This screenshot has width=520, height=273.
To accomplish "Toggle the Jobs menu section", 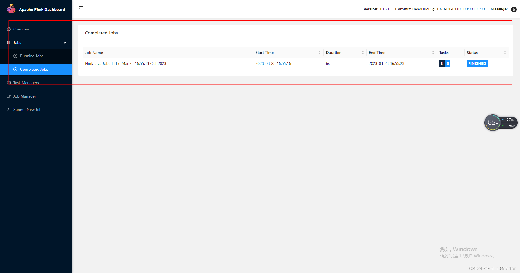I will pos(36,42).
